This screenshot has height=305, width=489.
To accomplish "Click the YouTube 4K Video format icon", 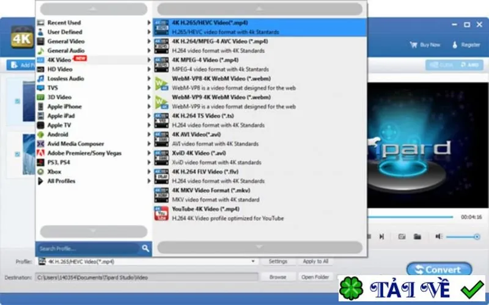I will (x=161, y=213).
